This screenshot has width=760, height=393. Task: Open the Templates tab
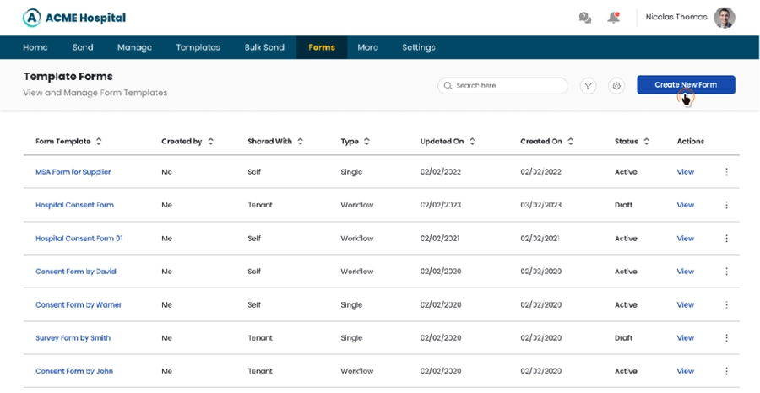tap(198, 47)
